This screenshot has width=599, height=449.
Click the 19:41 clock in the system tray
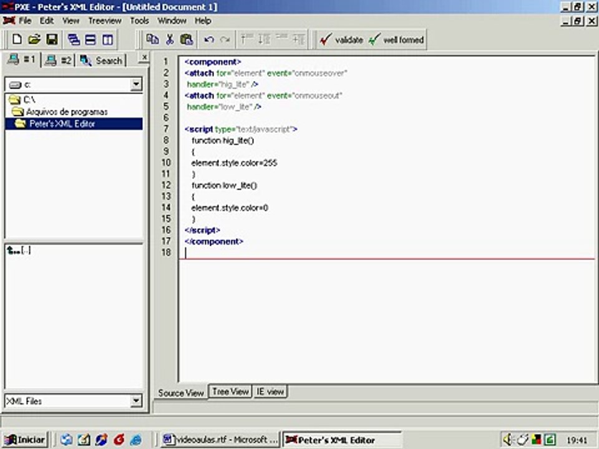(577, 440)
